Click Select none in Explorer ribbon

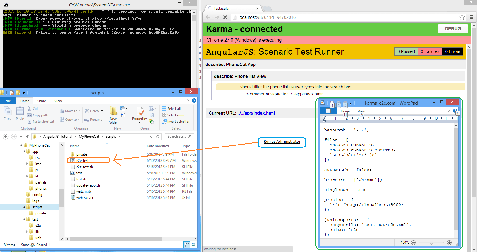173,115
